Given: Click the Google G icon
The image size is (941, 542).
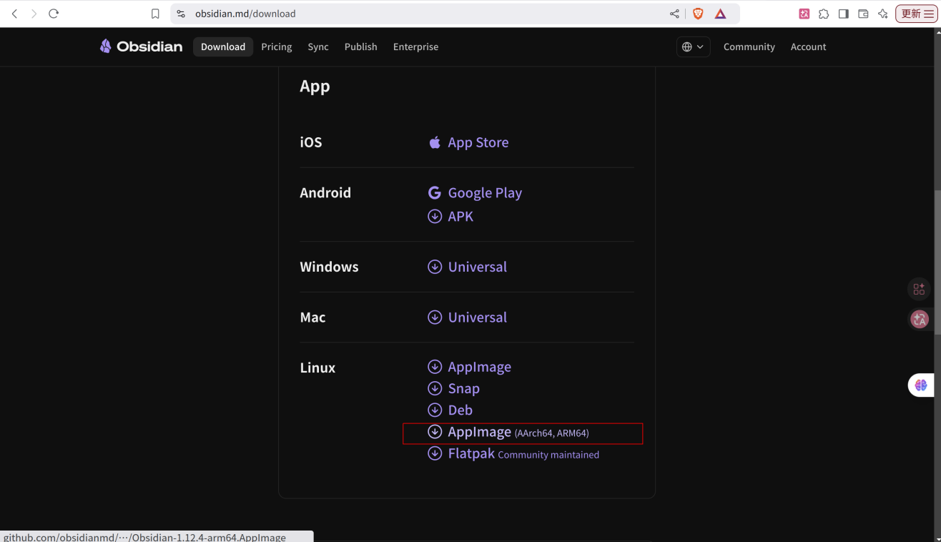Looking at the screenshot, I should click(x=434, y=193).
